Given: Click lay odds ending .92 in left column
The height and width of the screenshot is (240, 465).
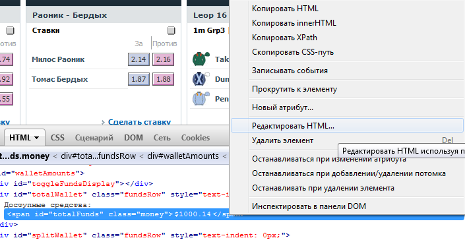Looking at the screenshot, I should 6,79.
